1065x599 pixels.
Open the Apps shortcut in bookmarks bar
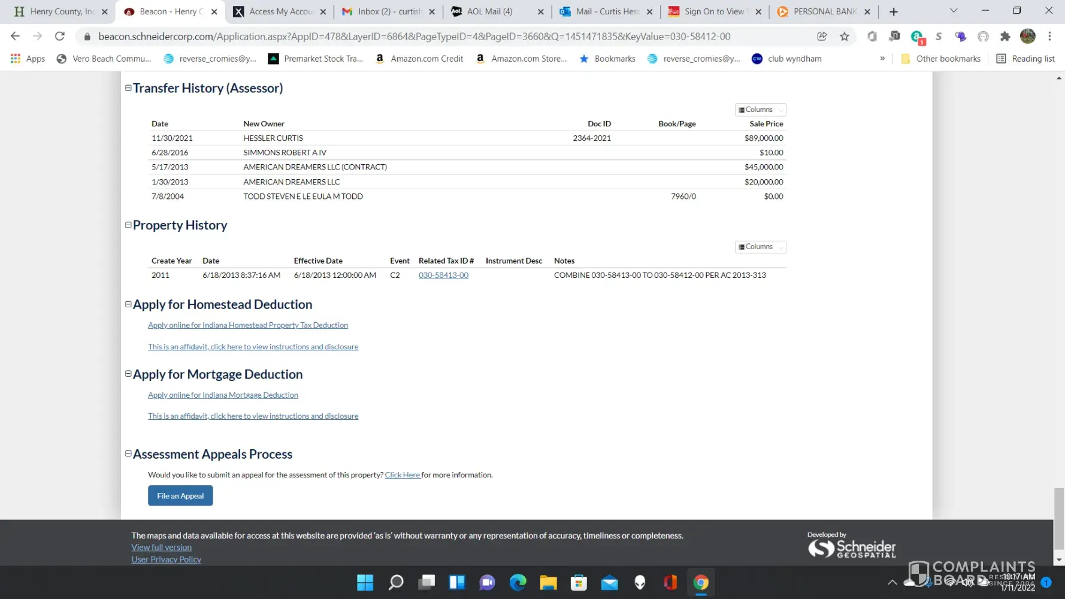tap(28, 59)
